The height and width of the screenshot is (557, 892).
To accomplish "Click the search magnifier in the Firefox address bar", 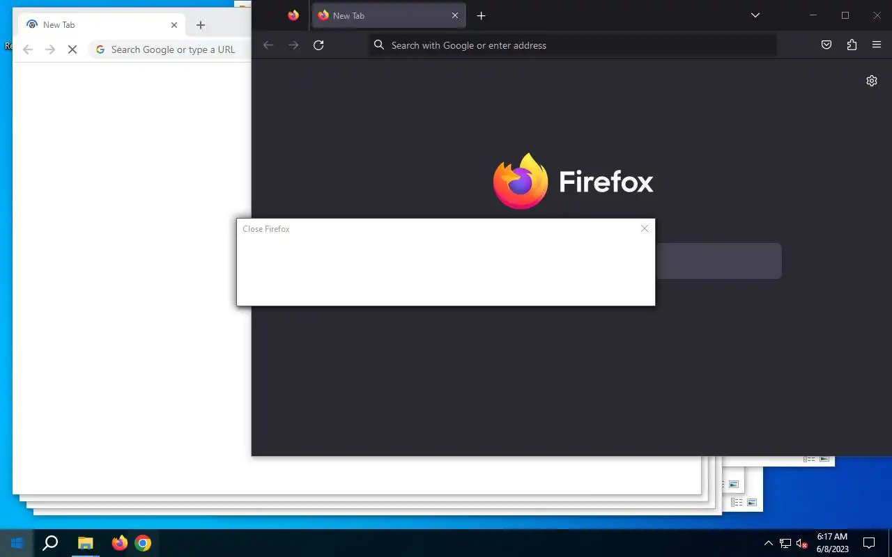I will click(379, 45).
